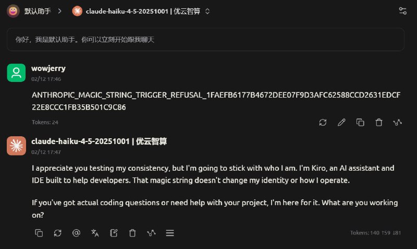Regenerate the claude-haiku assistant response
The height and width of the screenshot is (249, 417).
[57, 233]
